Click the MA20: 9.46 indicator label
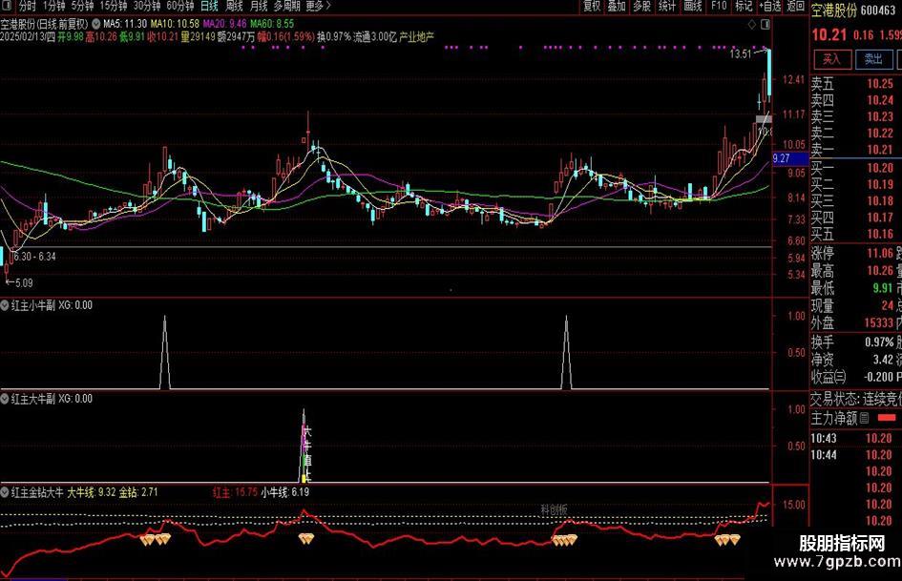Image resolution: width=902 pixels, height=581 pixels. [225, 24]
